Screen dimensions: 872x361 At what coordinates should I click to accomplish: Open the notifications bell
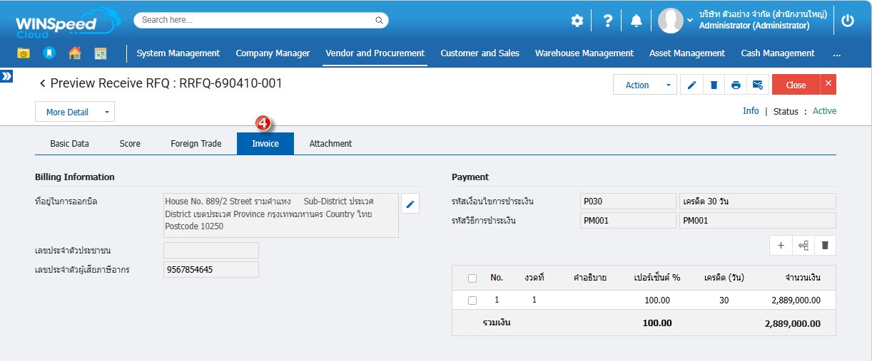636,21
